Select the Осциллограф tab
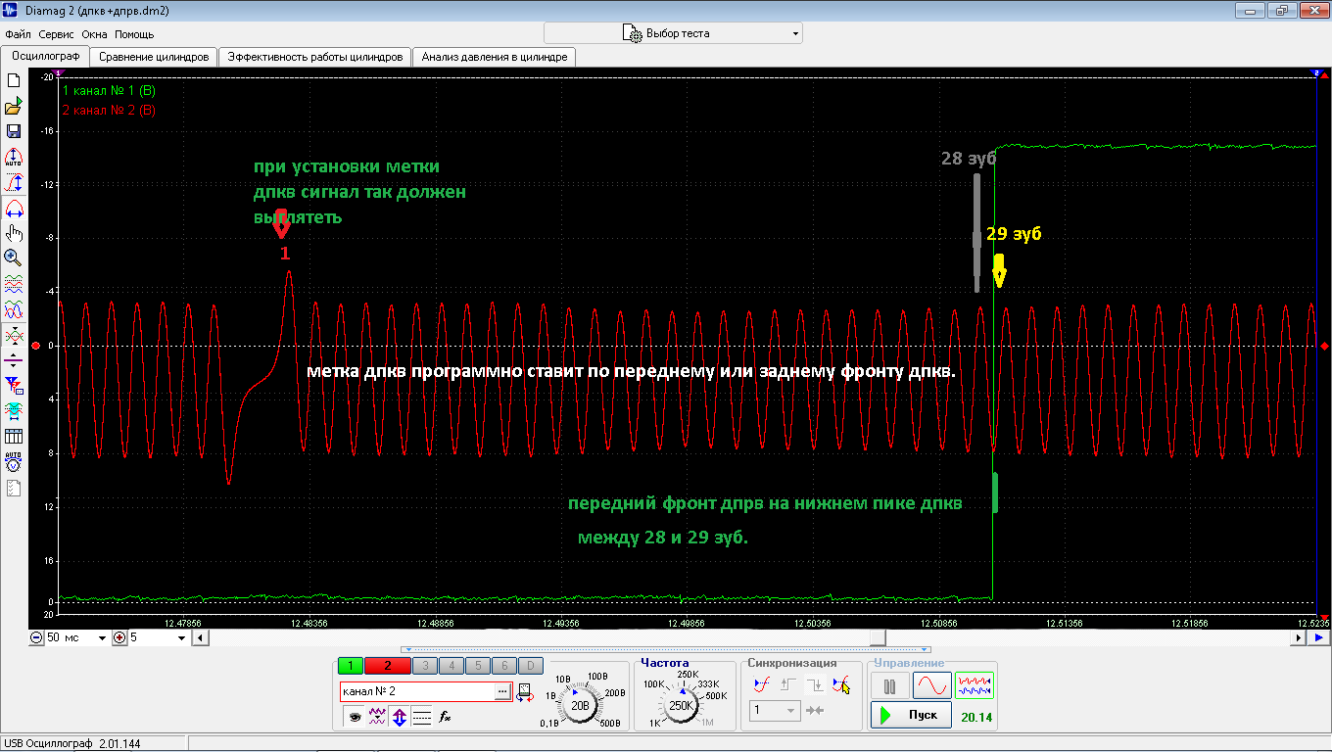Screen dimensions: 1332x752 point(45,56)
